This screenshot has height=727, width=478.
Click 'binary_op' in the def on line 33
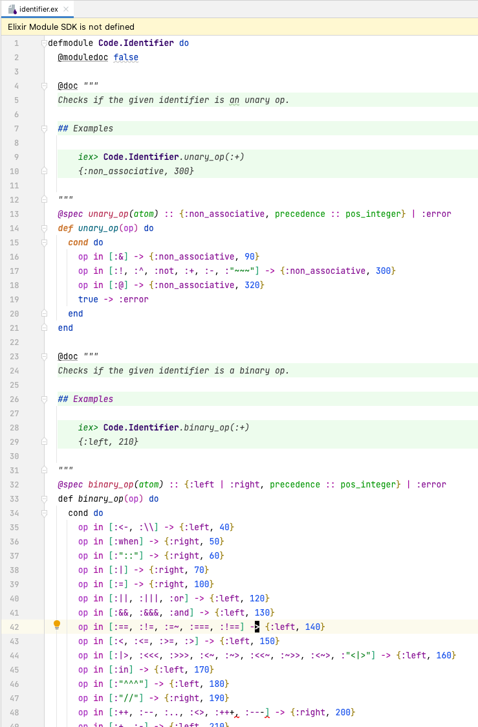[100, 499]
